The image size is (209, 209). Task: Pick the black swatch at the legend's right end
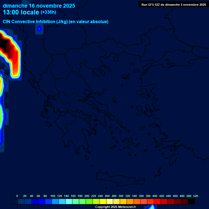191,202
